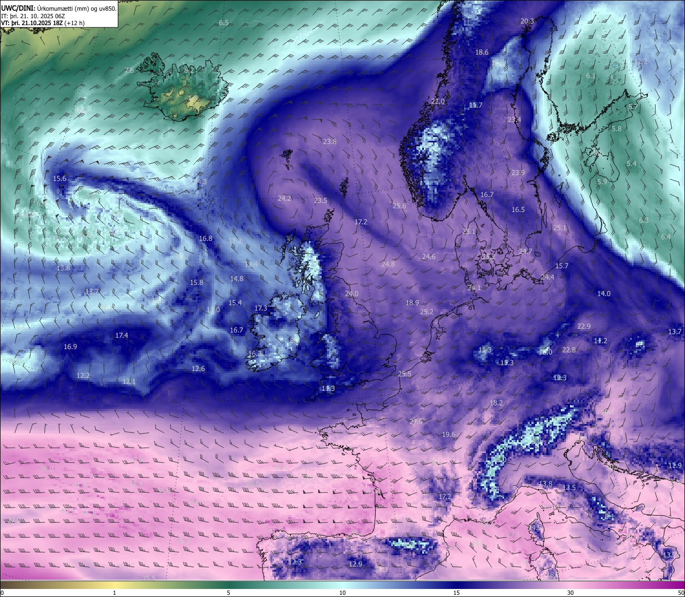Click the 12.9 value over Spain
This screenshot has width=685, height=597.
[x=355, y=564]
